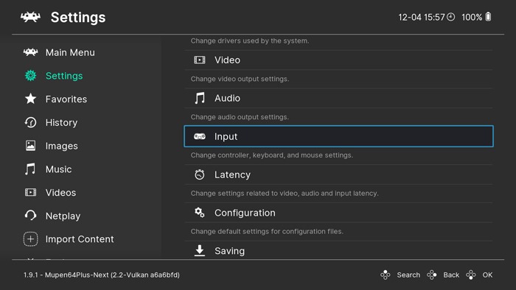The height and width of the screenshot is (290, 516).
Task: Click 'Change controller, keyboard, and mouse settings.' text
Action: (x=272, y=155)
